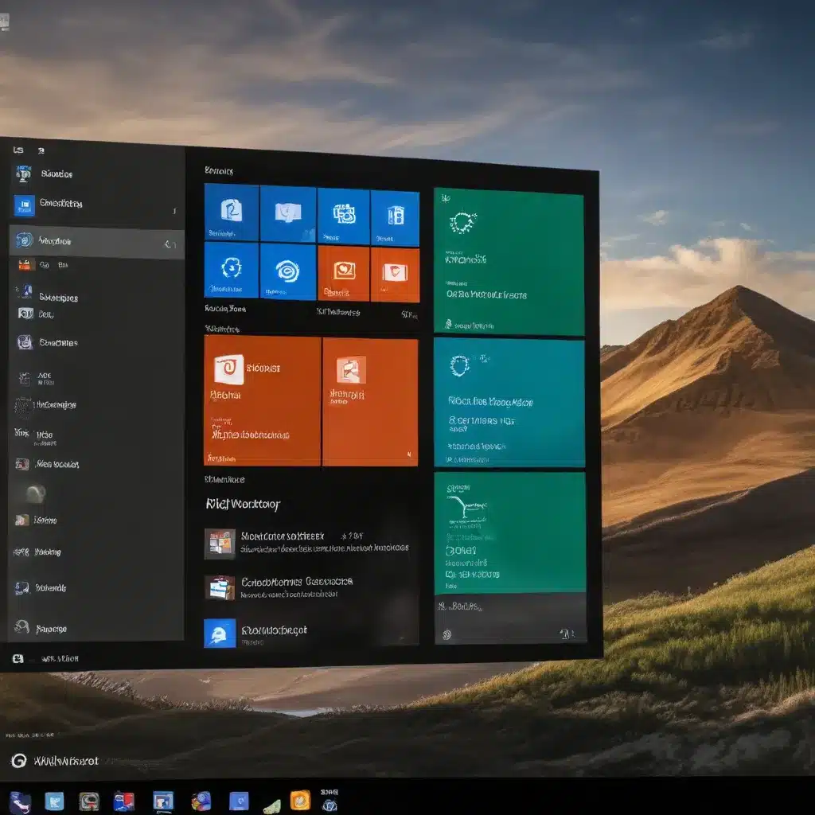Open the blue window icon with the underline on taskbar
This screenshot has height=815, width=815.
tap(163, 801)
